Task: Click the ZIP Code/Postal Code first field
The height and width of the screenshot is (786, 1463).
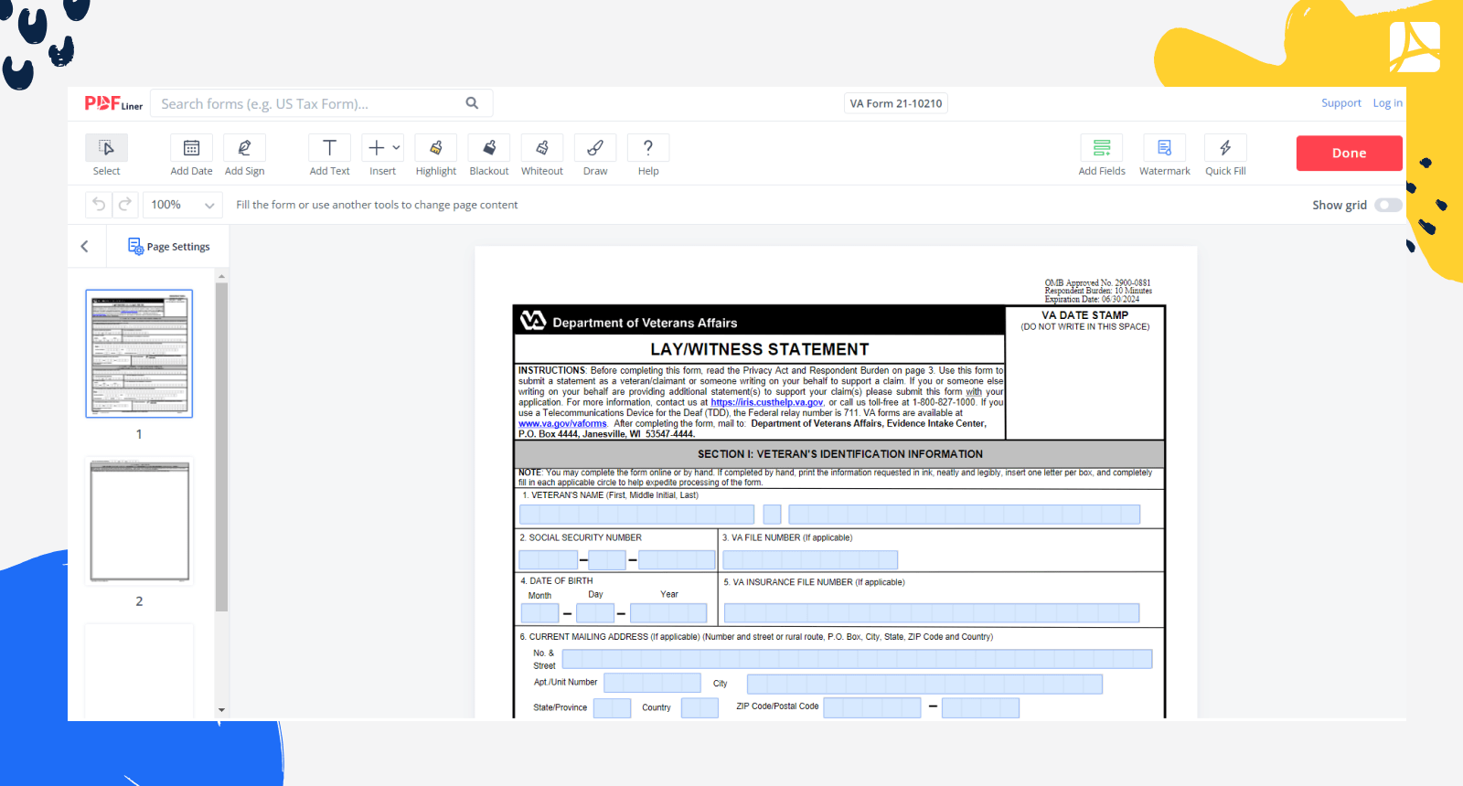Action: pos(872,707)
